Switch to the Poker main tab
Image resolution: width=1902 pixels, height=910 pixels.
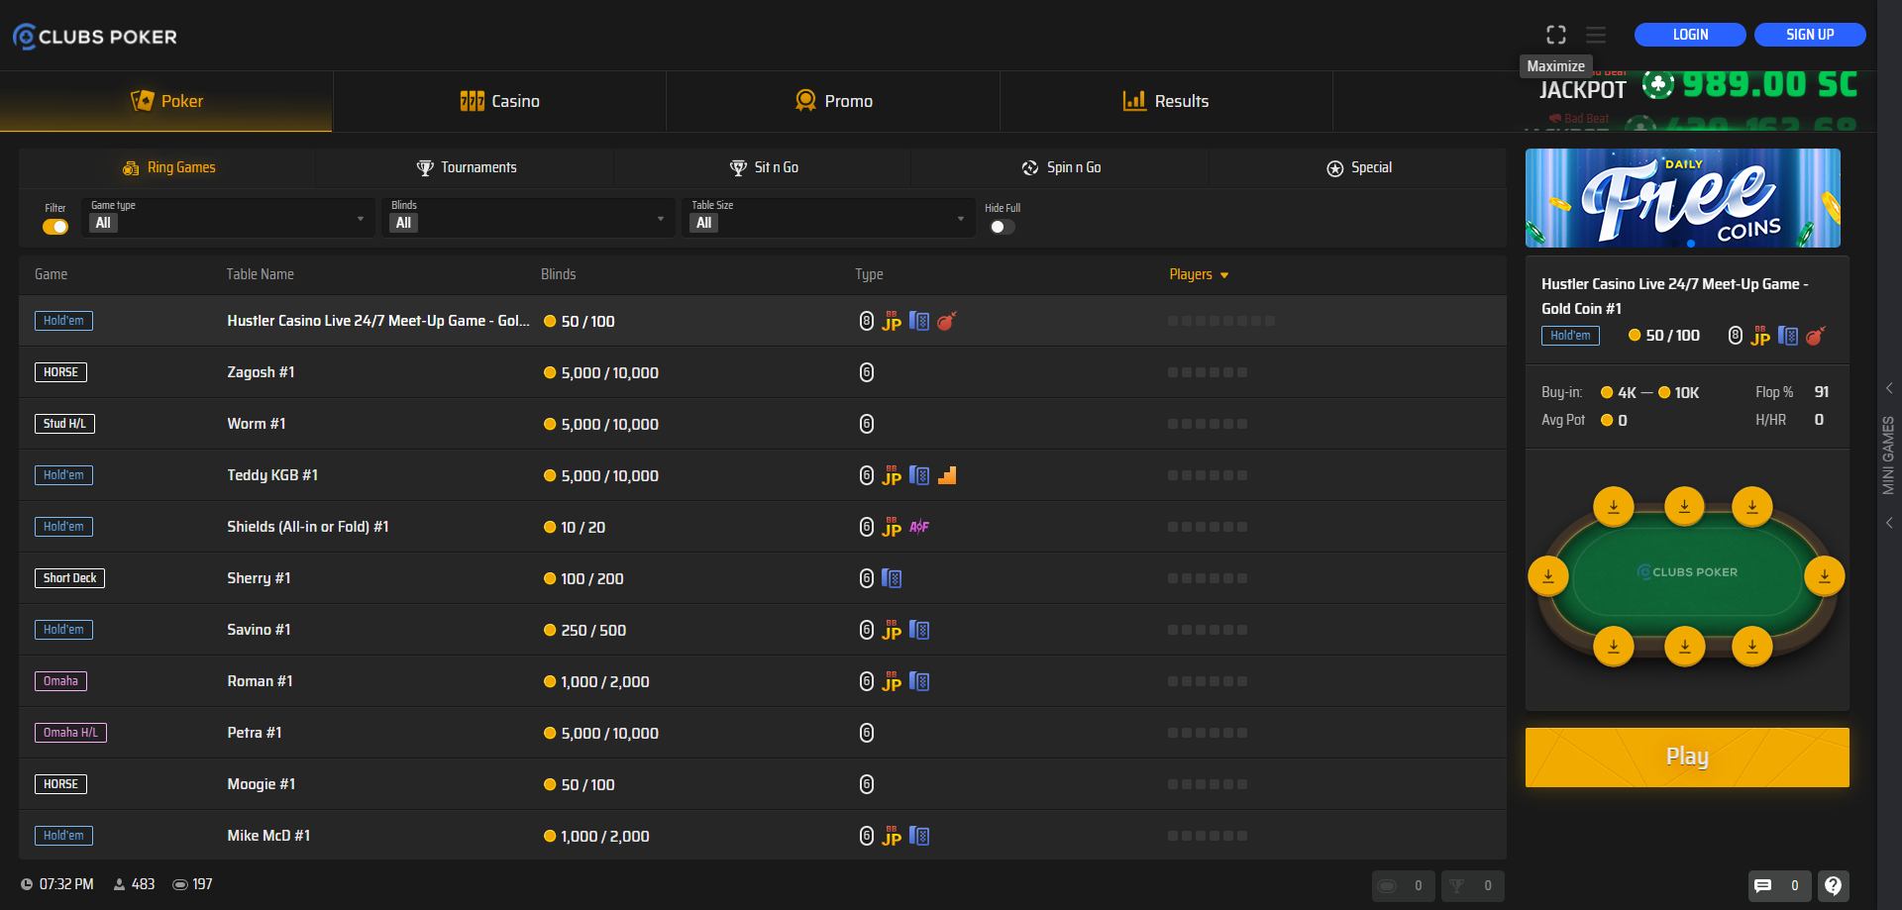pos(166,101)
